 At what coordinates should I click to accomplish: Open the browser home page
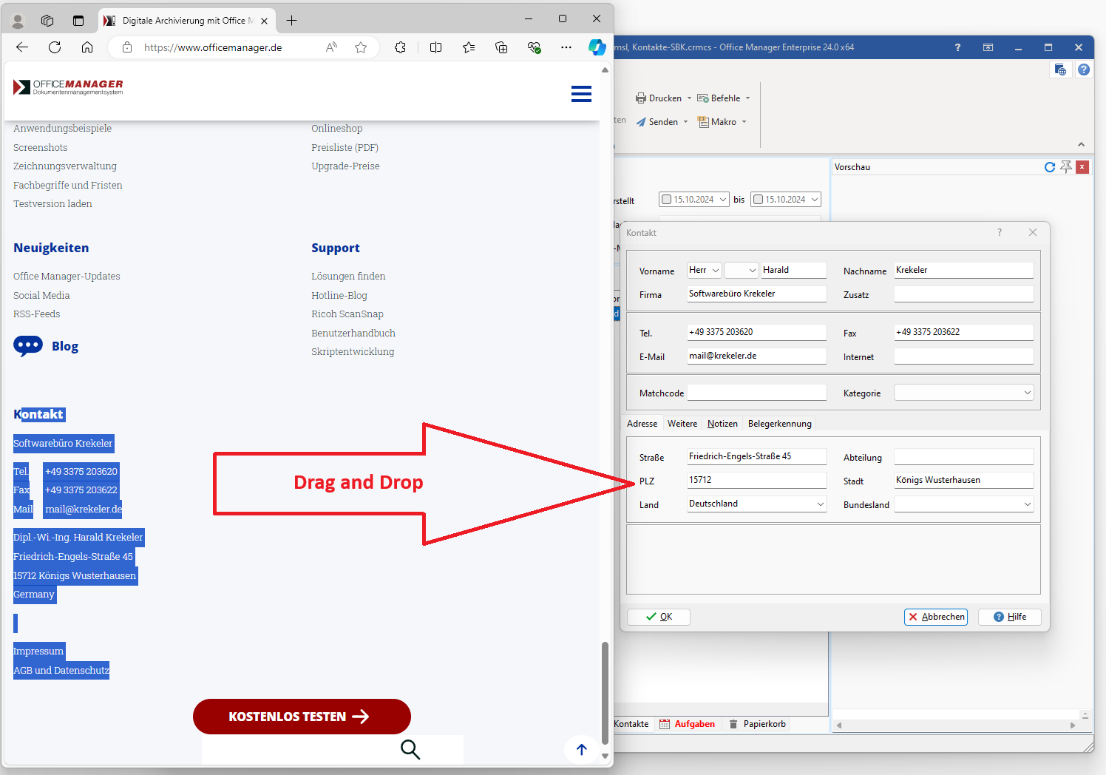pyautogui.click(x=87, y=47)
